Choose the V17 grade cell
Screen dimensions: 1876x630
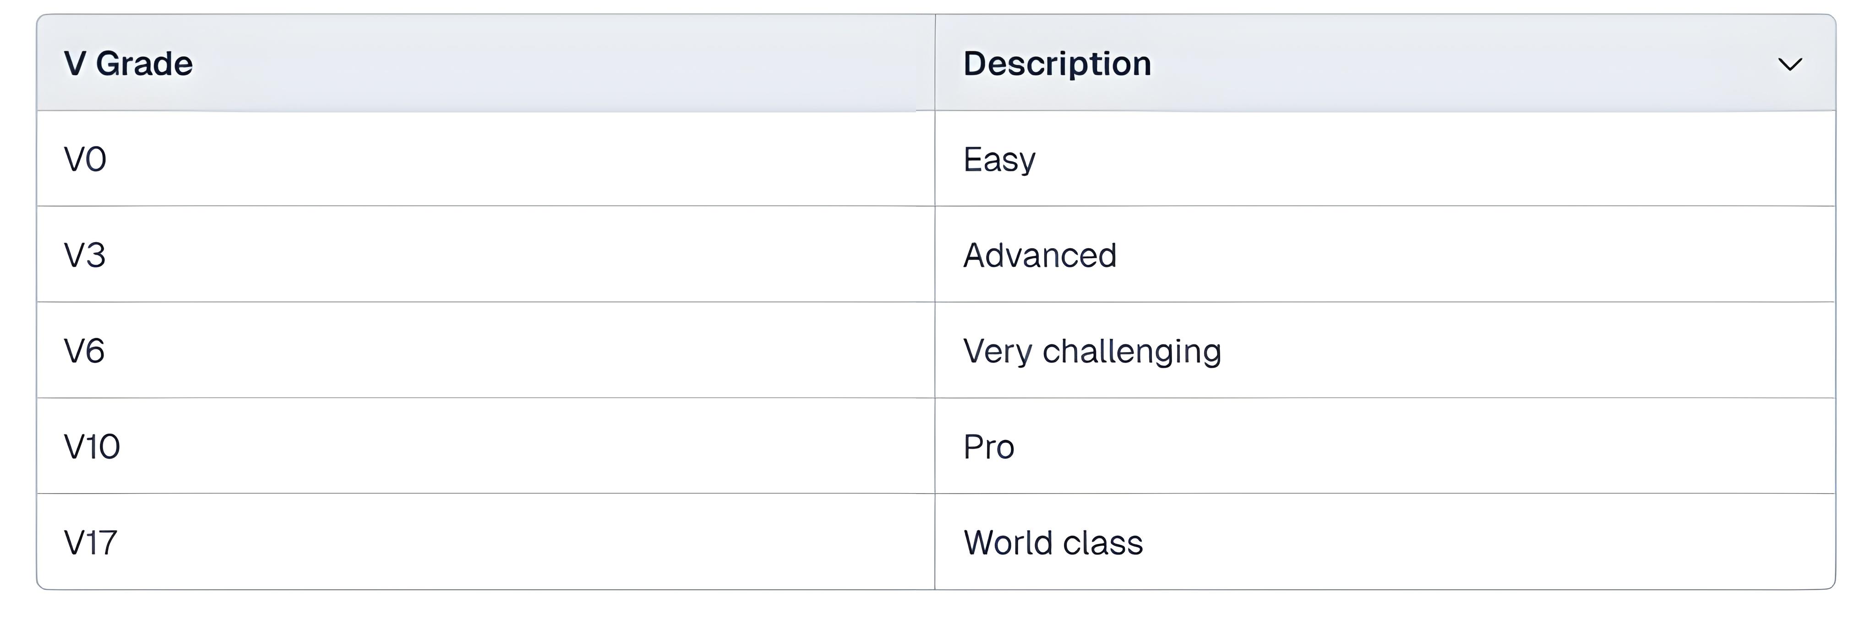point(90,543)
